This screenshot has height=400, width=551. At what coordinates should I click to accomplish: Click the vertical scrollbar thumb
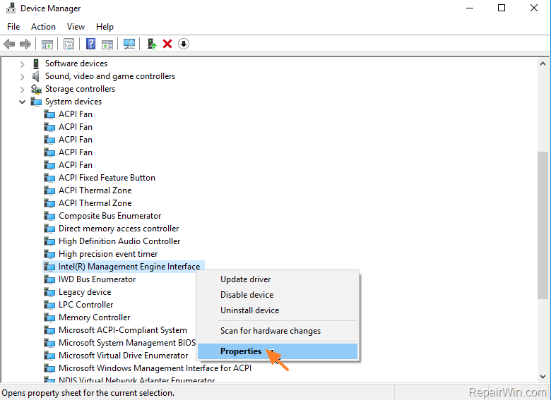click(543, 225)
